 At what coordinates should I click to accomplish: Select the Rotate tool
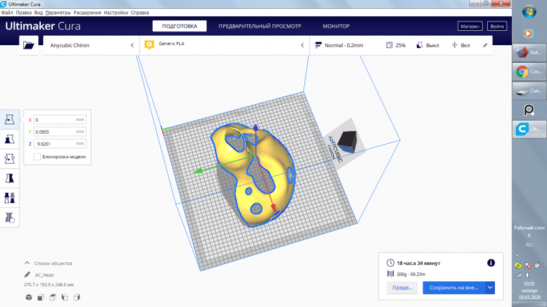point(9,159)
